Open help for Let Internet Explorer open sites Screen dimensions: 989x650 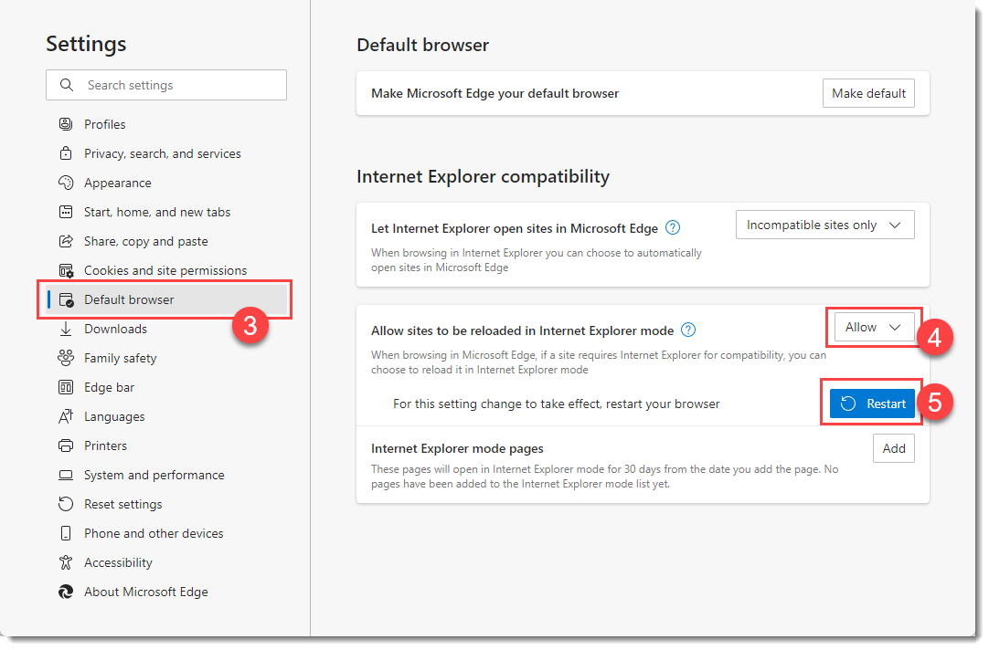[673, 228]
